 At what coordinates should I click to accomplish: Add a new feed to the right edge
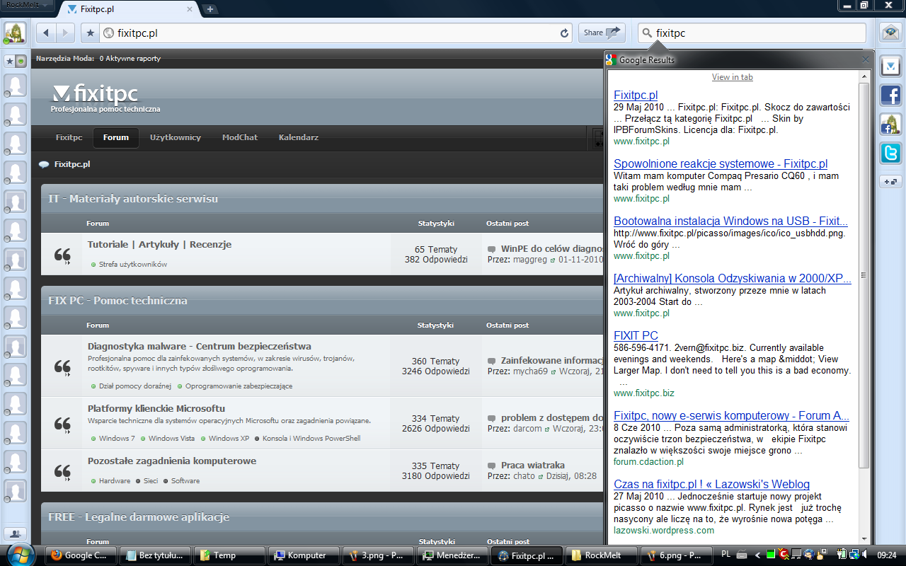[890, 182]
